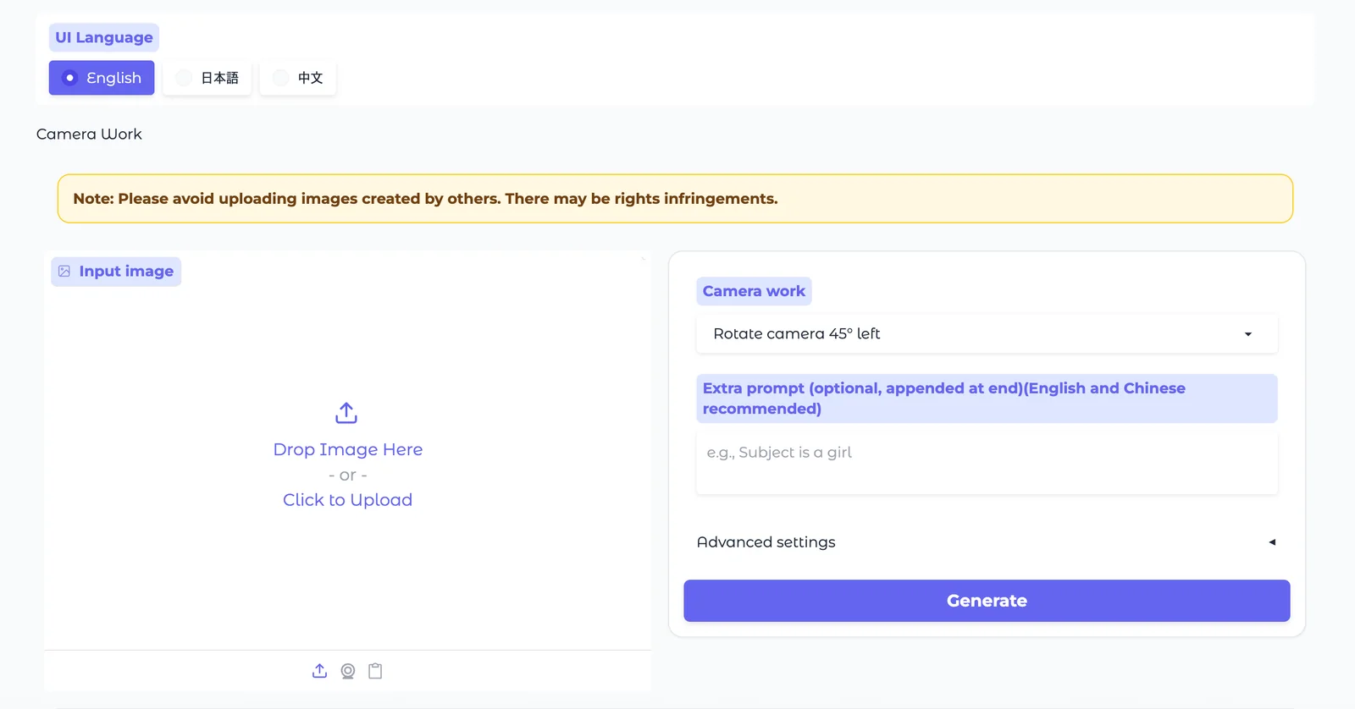Click the large upload arrow in the drop zone
1355x709 pixels.
click(346, 413)
